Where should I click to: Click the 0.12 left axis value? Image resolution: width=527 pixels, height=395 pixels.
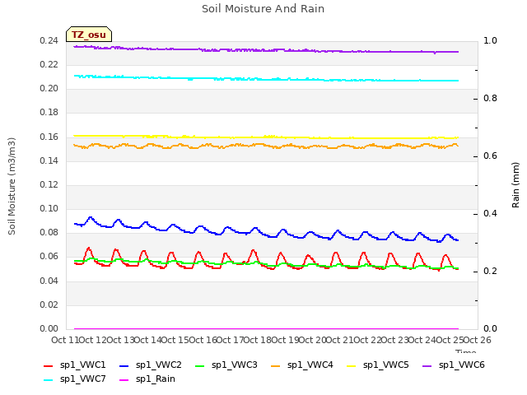click(49, 184)
